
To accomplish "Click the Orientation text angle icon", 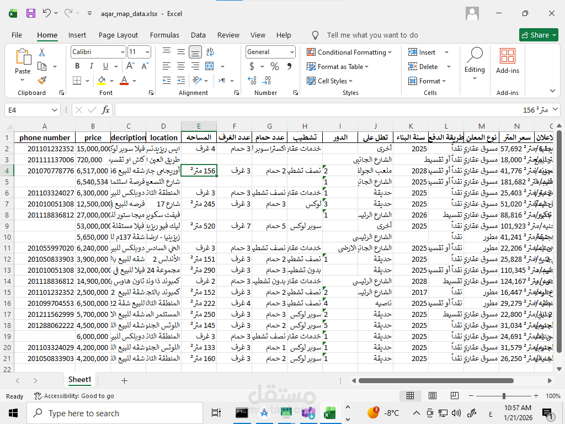I will (197, 80).
